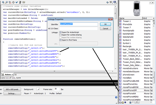Select moviePhoneMENU in Library list
Image resolution: width=156 pixels, height=105 pixels.
click(136, 97)
